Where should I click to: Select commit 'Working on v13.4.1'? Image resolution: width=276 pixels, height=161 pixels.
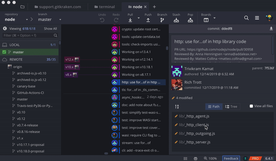pyautogui.click(x=136, y=52)
